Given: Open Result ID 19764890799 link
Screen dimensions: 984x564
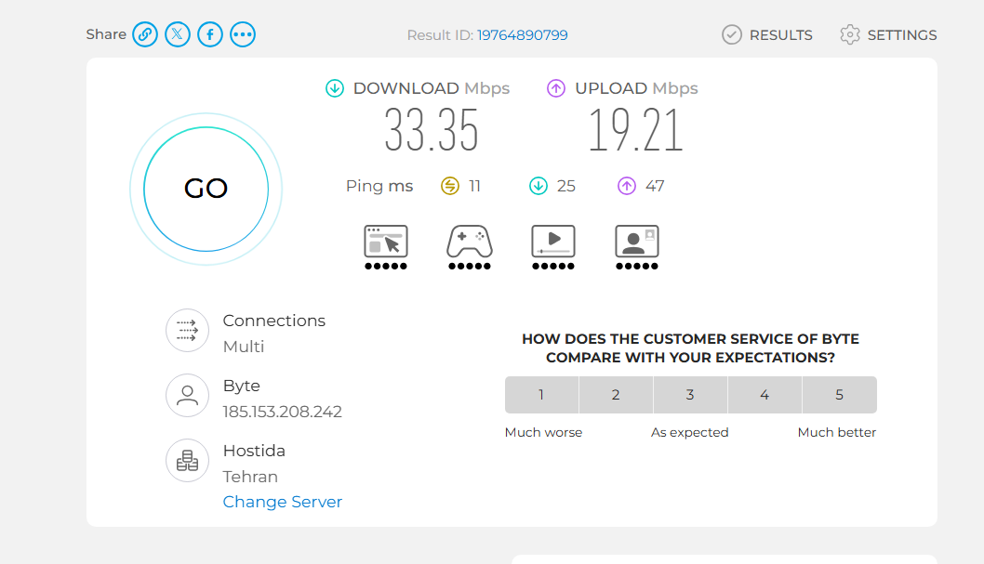Looking at the screenshot, I should click(x=522, y=35).
